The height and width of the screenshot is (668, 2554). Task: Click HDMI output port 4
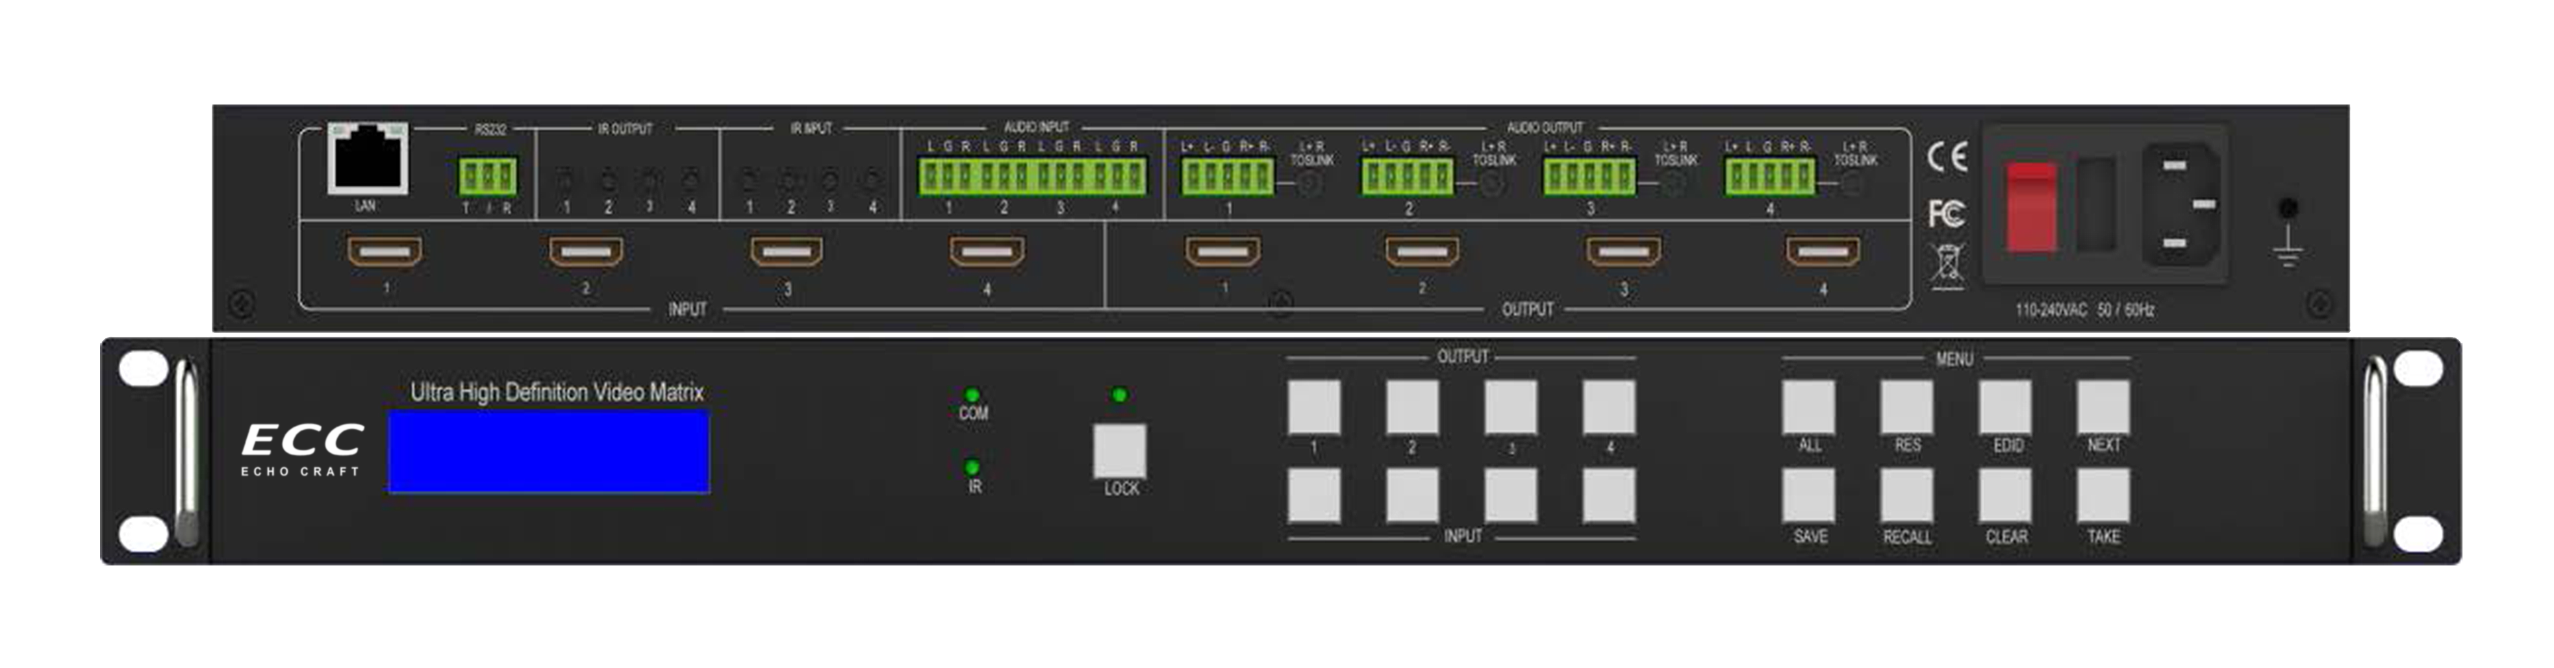pyautogui.click(x=1823, y=253)
